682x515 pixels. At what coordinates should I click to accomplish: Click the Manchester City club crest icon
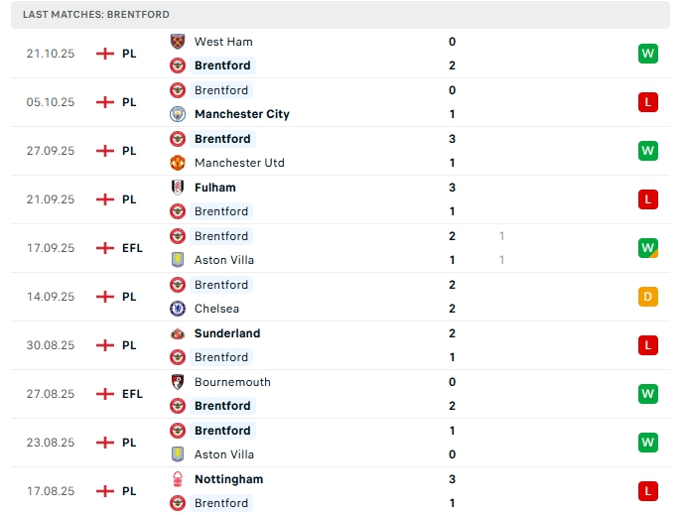pos(179,114)
